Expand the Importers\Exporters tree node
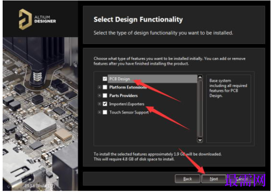 (x=99, y=104)
